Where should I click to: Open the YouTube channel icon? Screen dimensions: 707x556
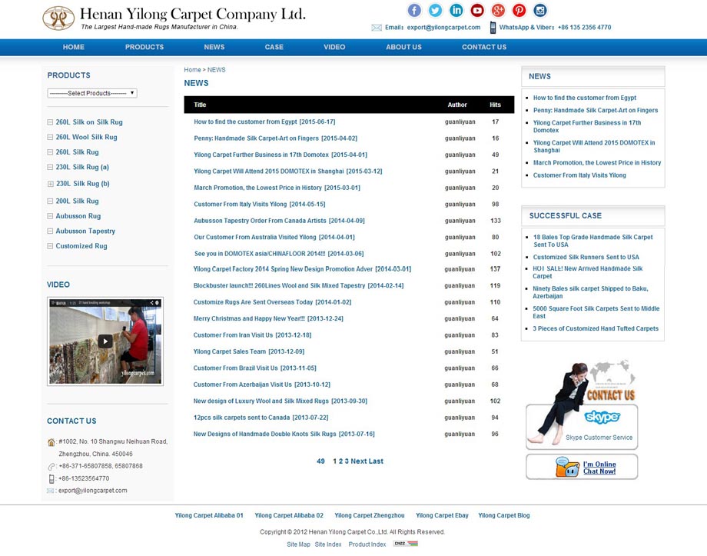tap(477, 10)
